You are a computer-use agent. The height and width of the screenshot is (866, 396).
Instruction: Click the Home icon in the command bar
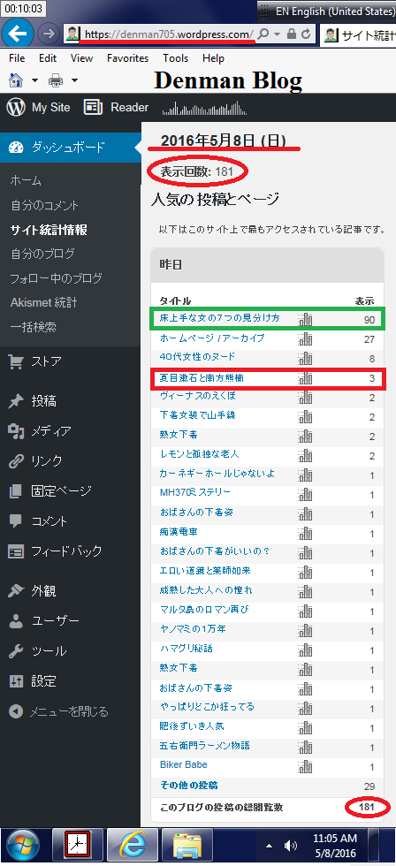click(x=16, y=80)
